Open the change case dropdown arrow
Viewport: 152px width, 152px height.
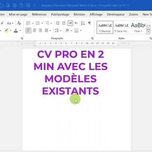click(x=13, y=23)
